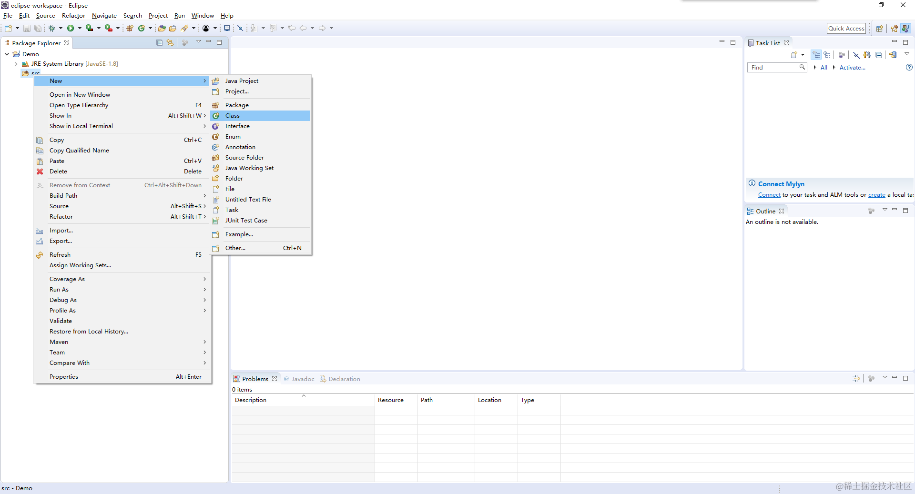915x494 pixels.
Task: Click the Save icon in the toolbar
Action: coord(27,28)
